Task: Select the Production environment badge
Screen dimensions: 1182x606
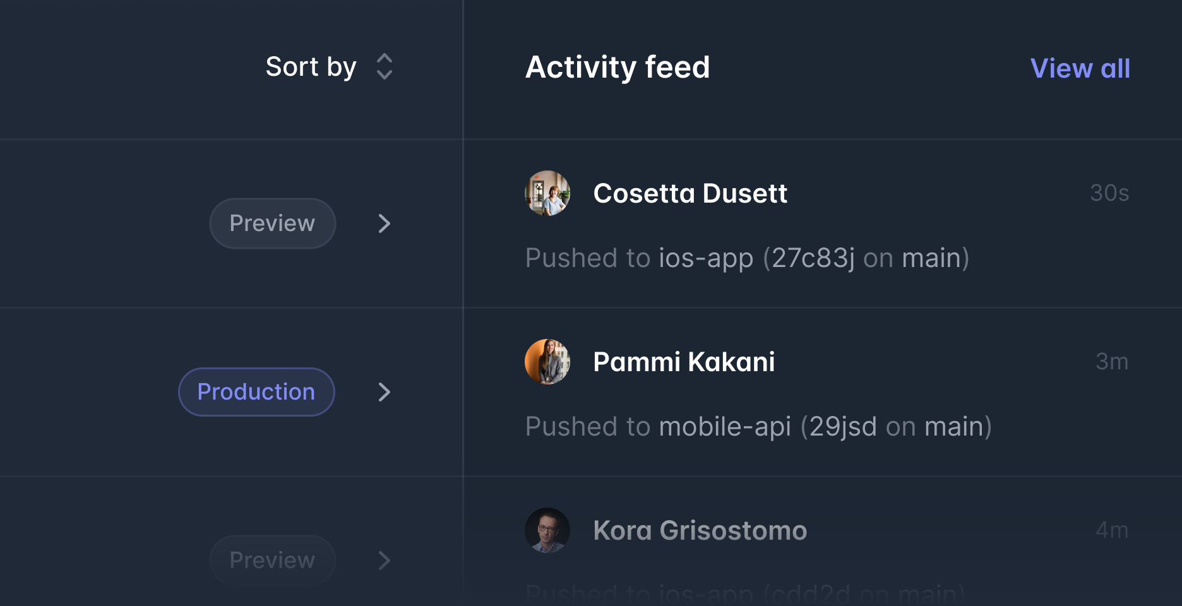Action: tap(256, 392)
